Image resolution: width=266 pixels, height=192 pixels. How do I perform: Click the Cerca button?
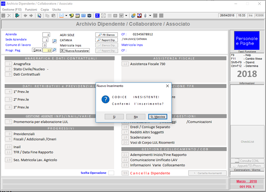coord(37,50)
